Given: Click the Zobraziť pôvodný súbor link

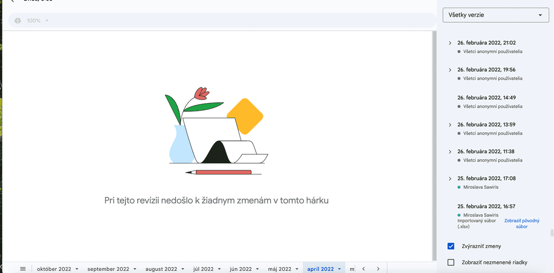Looking at the screenshot, I should coord(516,223).
